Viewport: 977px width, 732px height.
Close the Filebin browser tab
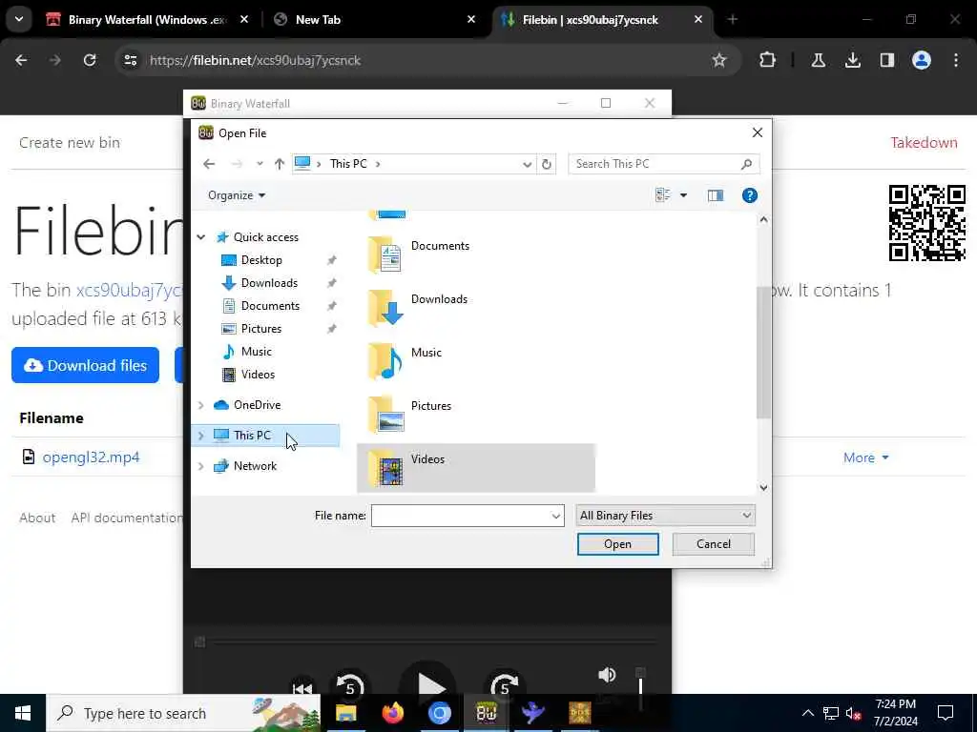pyautogui.click(x=698, y=20)
